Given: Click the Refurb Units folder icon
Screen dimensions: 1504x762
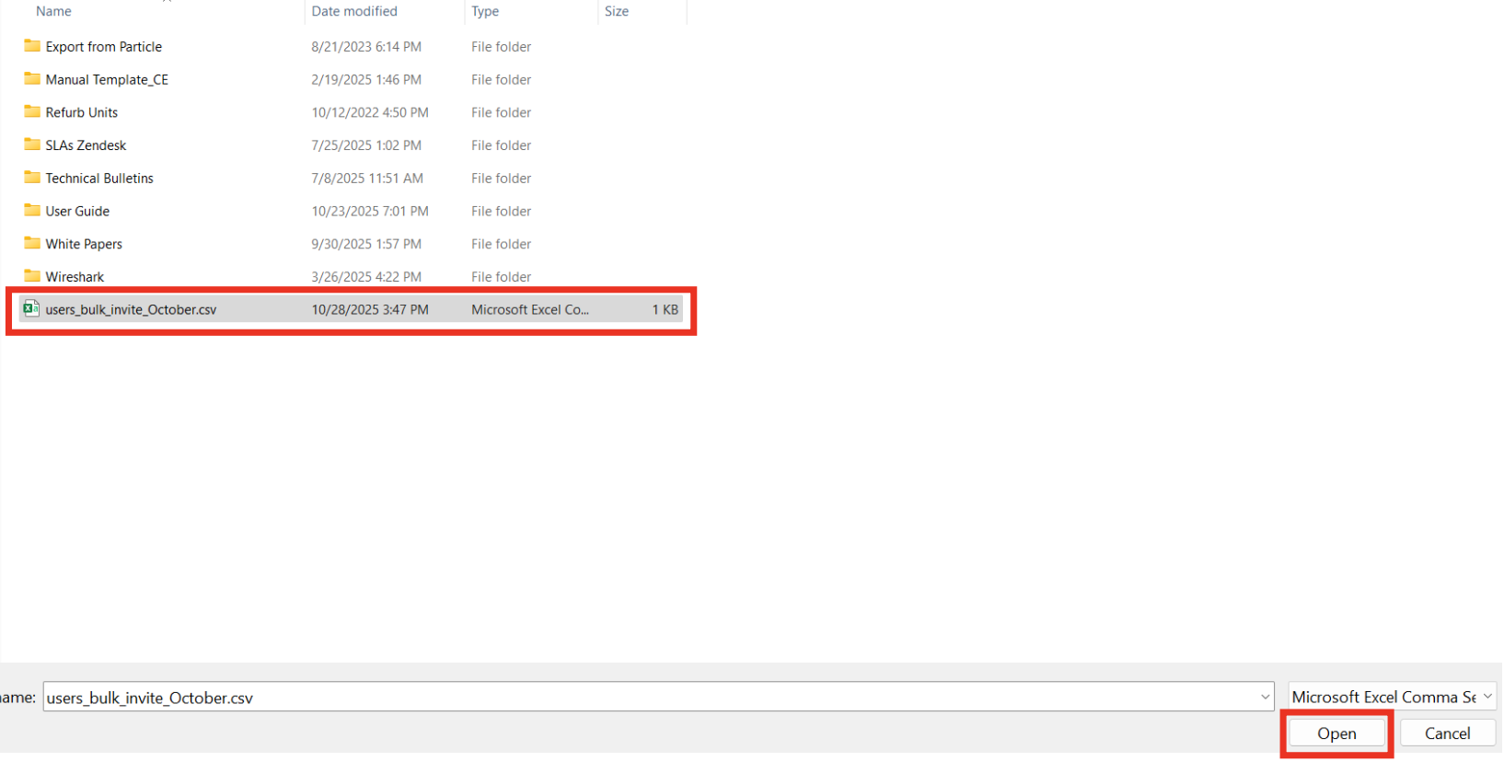Looking at the screenshot, I should (32, 112).
